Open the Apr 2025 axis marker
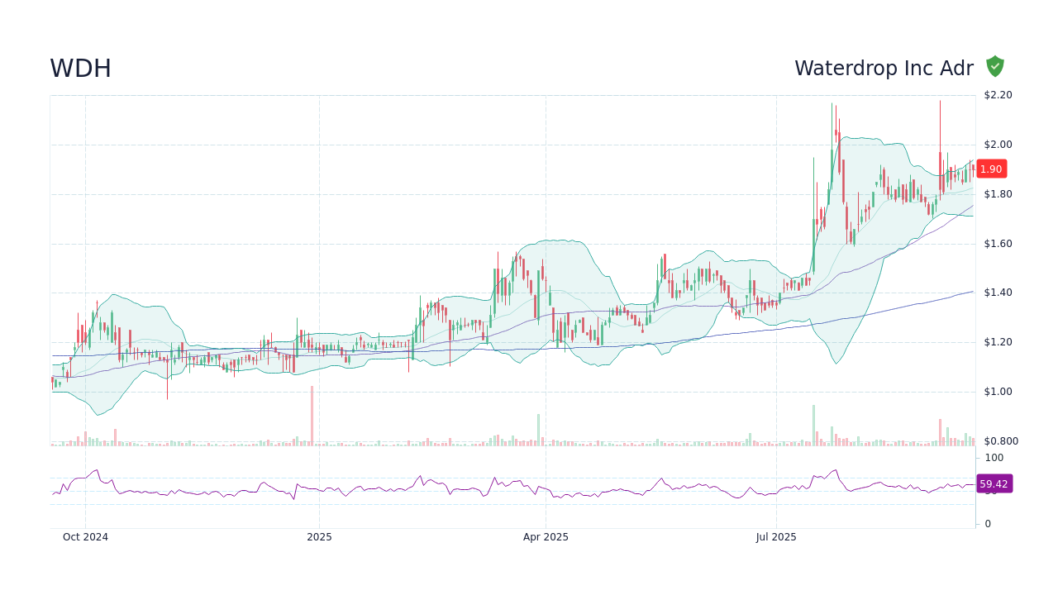 coord(546,536)
